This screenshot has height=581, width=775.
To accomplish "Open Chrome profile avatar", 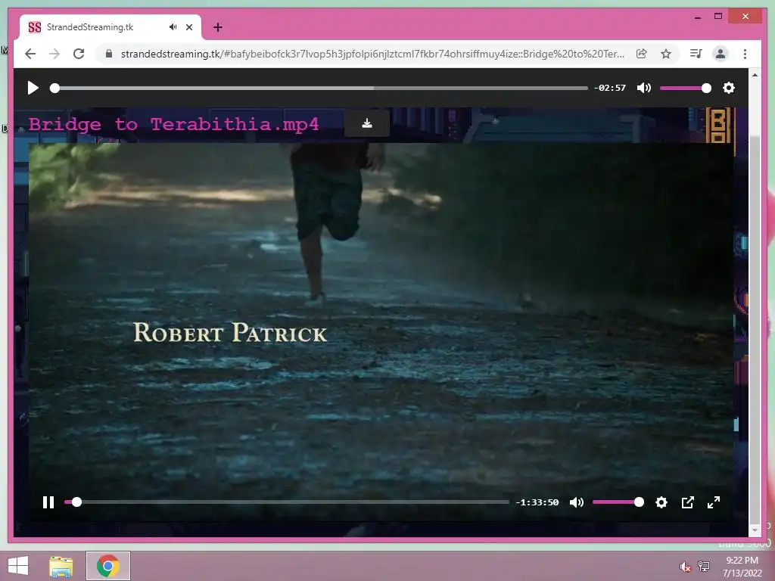I will pyautogui.click(x=721, y=54).
